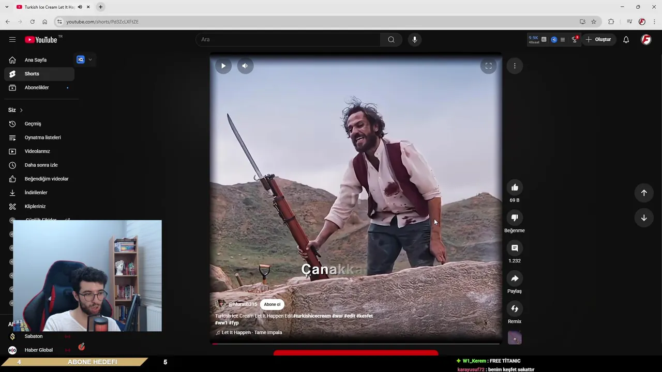View site information icon in address bar
662x372 pixels.
click(59, 22)
